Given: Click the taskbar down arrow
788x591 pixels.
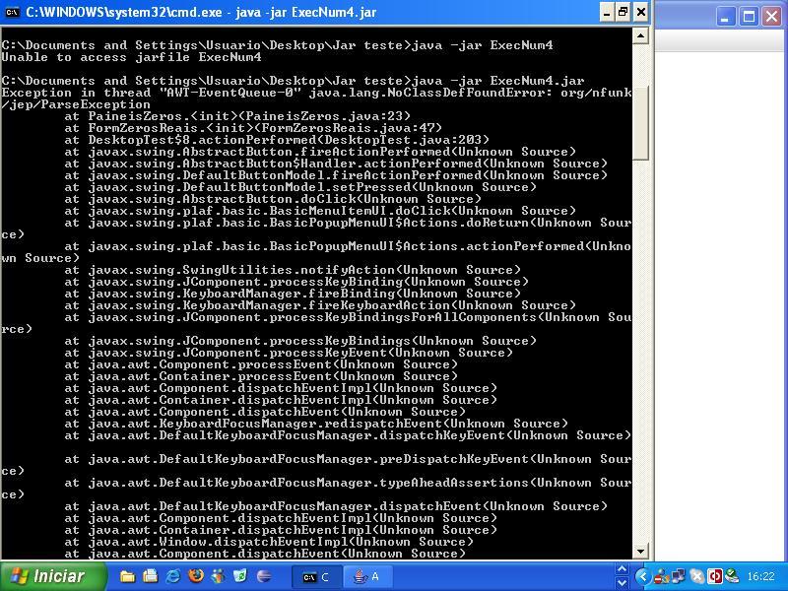Looking at the screenshot, I should [x=622, y=583].
